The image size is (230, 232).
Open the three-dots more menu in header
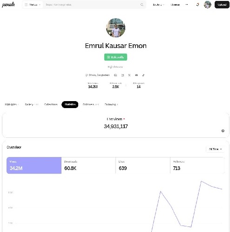pyautogui.click(x=187, y=5)
